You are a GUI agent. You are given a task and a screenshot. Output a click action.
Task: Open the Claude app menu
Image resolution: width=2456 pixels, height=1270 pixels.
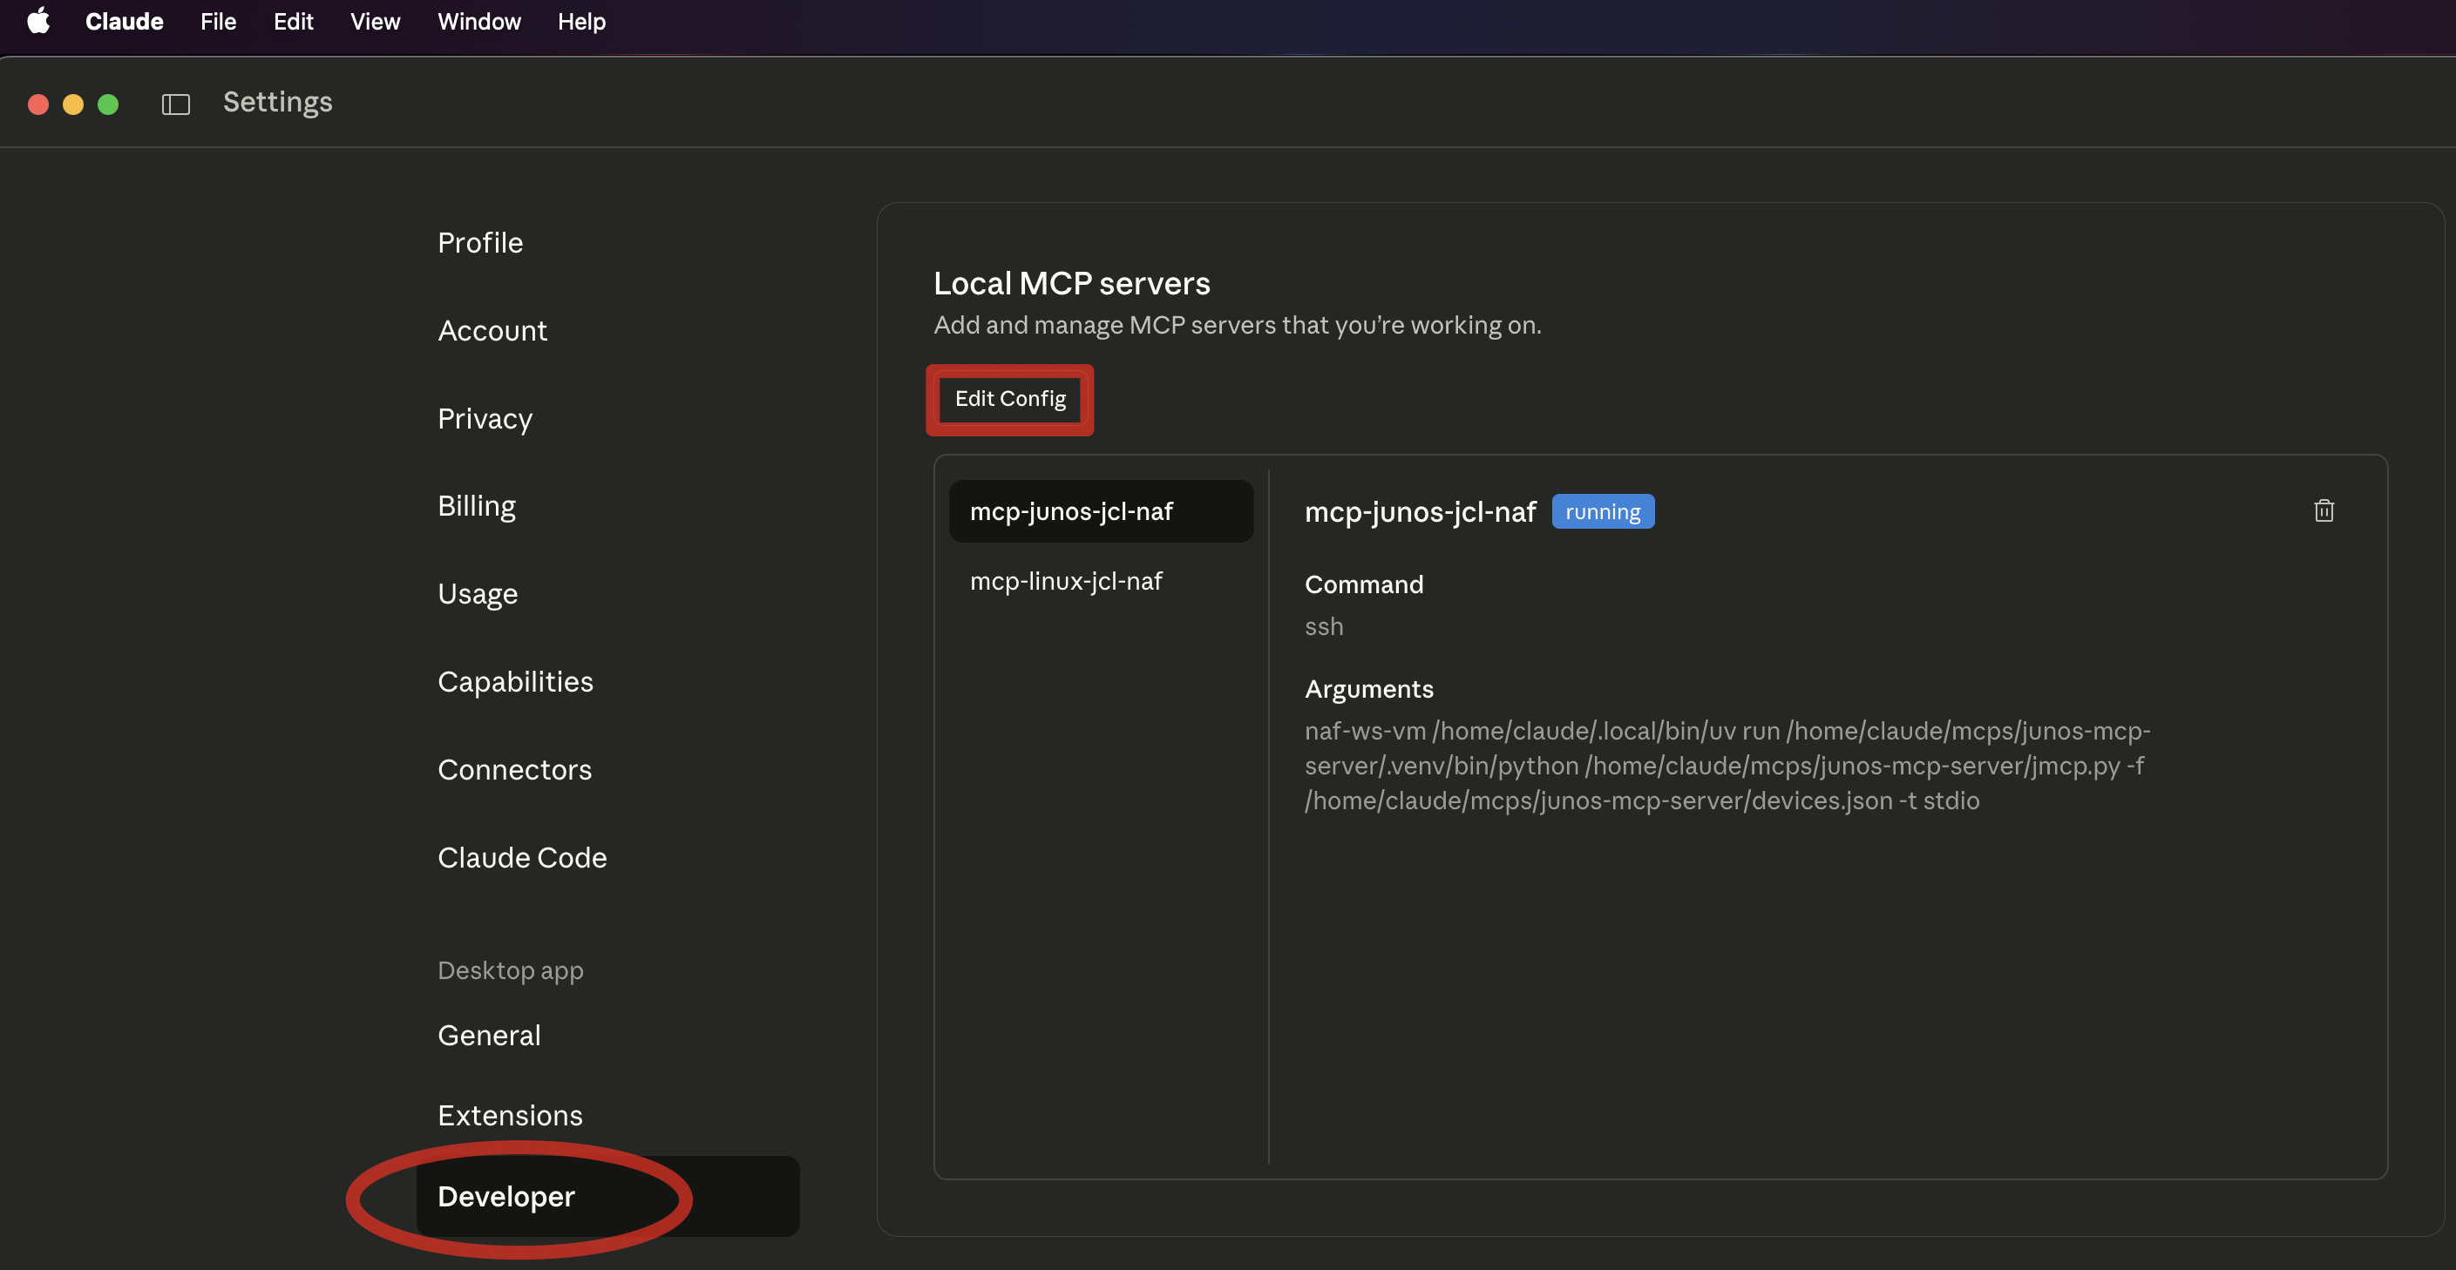pyautogui.click(x=124, y=21)
